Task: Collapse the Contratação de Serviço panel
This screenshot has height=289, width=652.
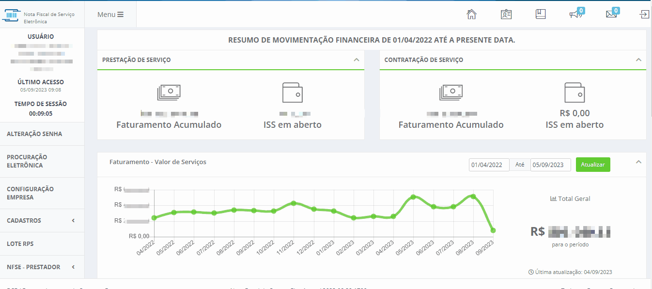Action: tap(638, 59)
